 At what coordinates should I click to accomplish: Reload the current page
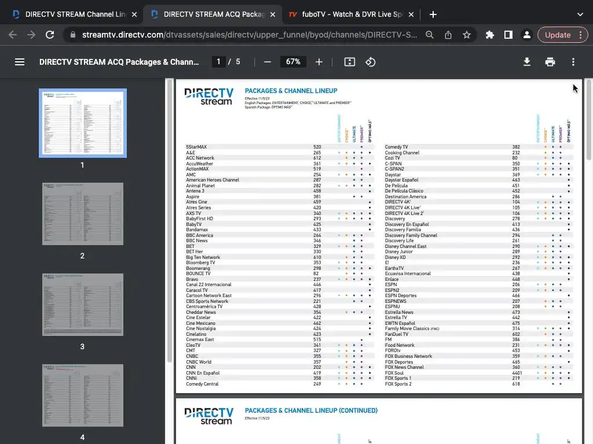(50, 35)
